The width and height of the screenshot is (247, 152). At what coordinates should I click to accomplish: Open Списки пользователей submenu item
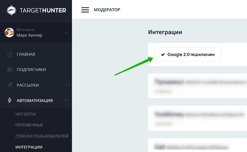pos(42,136)
